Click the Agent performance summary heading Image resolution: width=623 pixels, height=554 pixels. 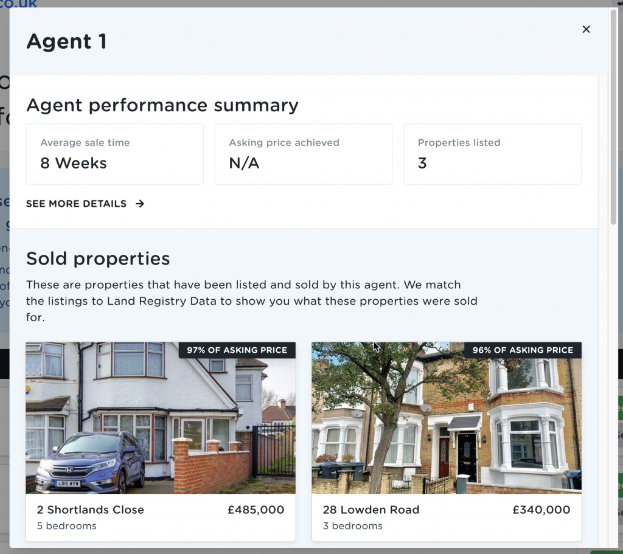(162, 105)
